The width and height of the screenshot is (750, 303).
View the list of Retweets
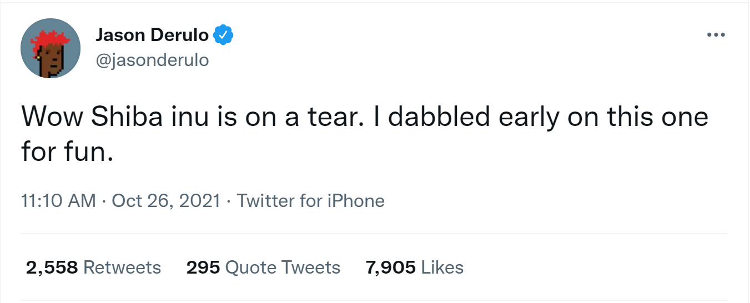click(122, 267)
